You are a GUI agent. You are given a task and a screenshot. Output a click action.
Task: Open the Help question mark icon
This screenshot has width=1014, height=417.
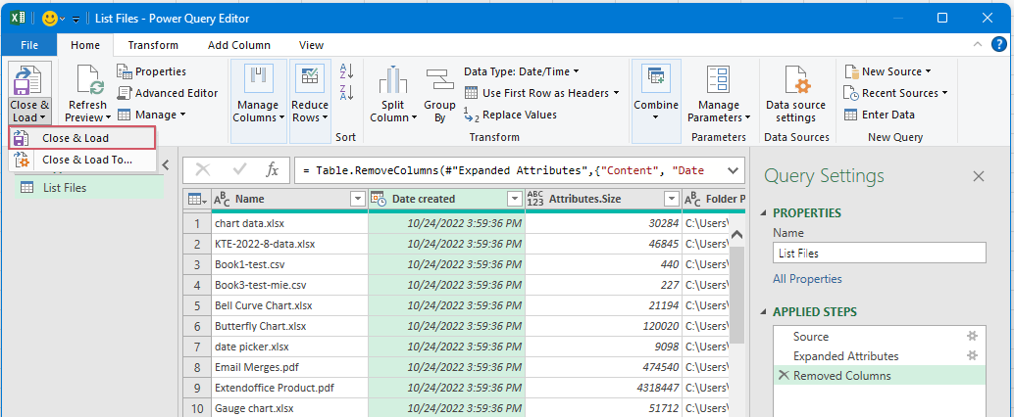tap(998, 45)
